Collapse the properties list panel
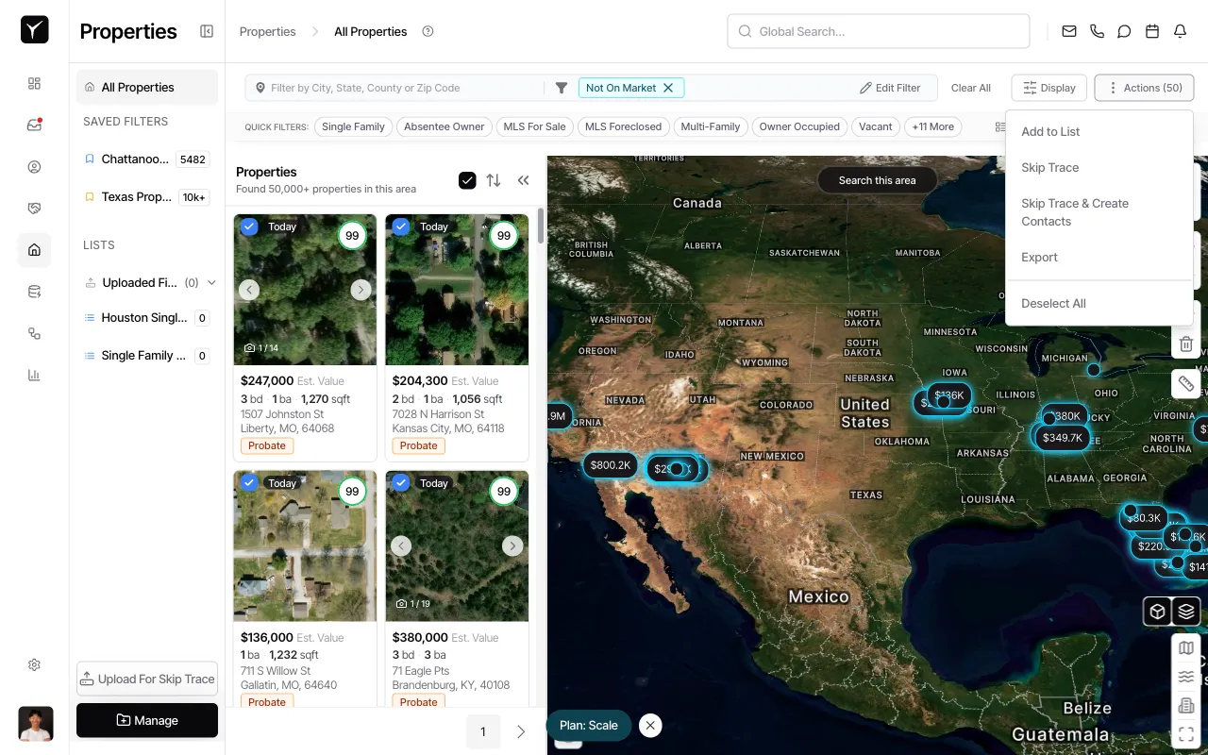The width and height of the screenshot is (1208, 755). 523,180
